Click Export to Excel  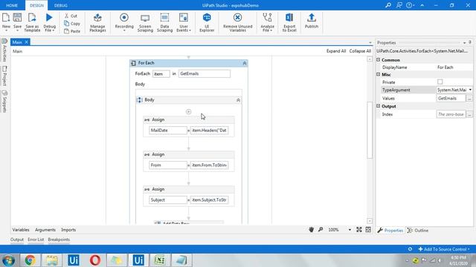click(289, 22)
